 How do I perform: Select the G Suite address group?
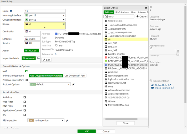click(112, 101)
